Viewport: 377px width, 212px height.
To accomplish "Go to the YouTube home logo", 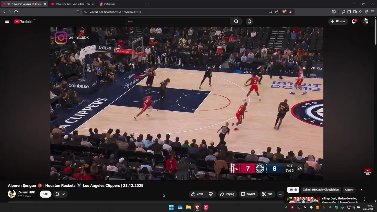I will click(23, 21).
